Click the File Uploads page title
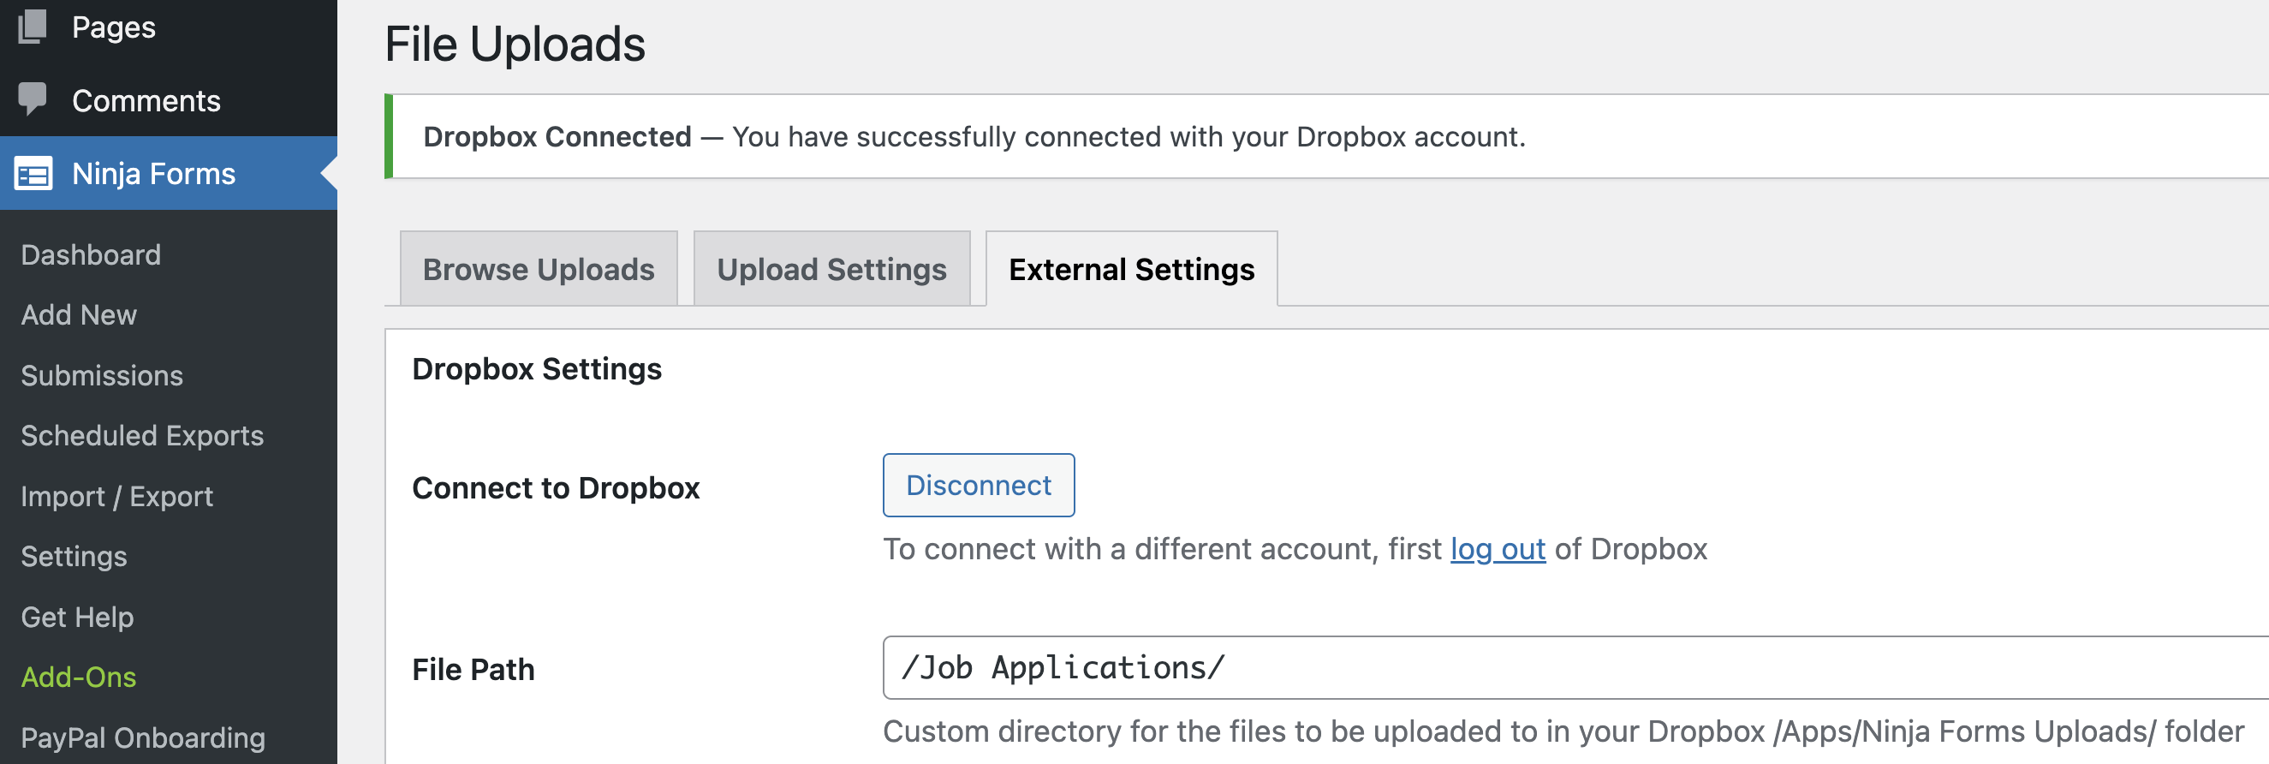Image resolution: width=2269 pixels, height=764 pixels. point(515,43)
